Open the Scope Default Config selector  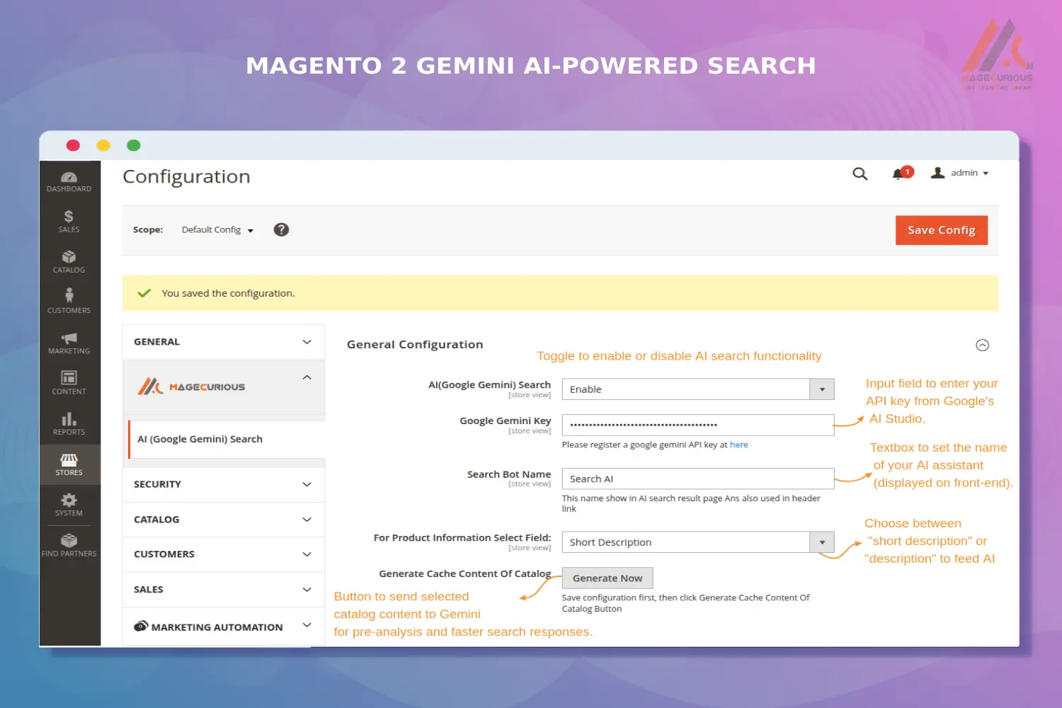(217, 229)
